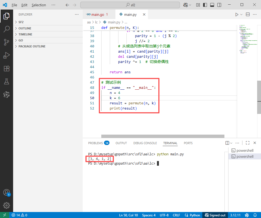The height and width of the screenshot is (218, 261).
Task: Open the Source Control view
Action: 7,42
